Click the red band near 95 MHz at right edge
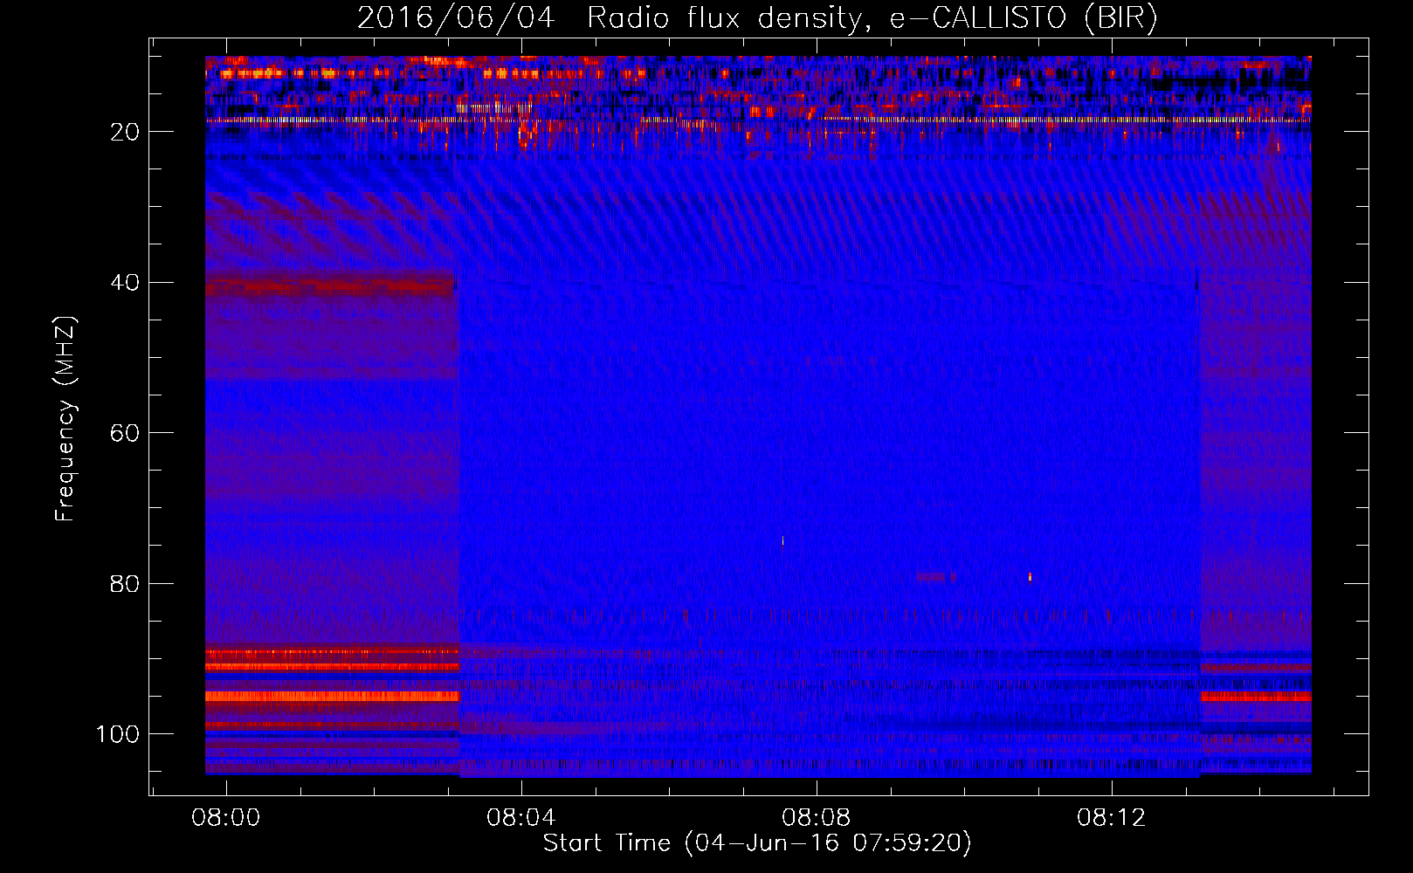 pyautogui.click(x=1256, y=697)
